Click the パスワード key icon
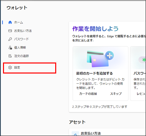146x136 pixels. 10,39
